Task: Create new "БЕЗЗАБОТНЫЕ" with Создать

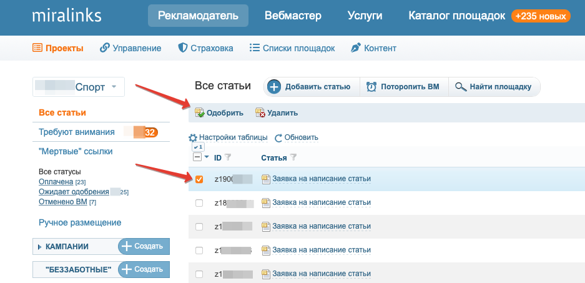Action: point(144,269)
